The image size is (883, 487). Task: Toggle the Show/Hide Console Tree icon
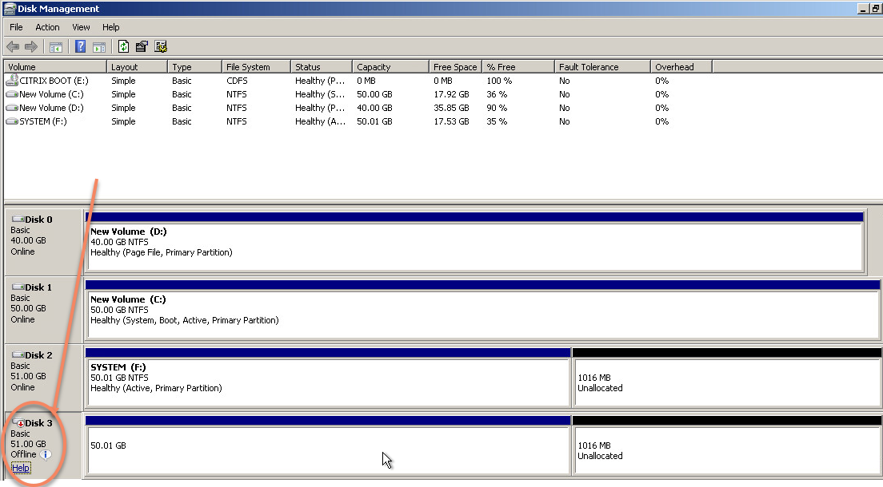click(x=56, y=47)
